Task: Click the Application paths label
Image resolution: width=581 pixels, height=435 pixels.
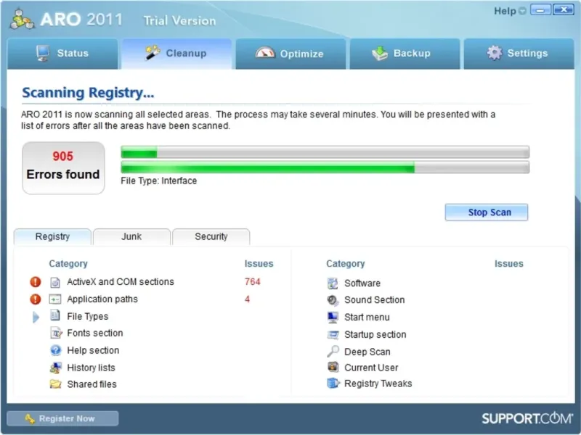Action: [x=102, y=299]
